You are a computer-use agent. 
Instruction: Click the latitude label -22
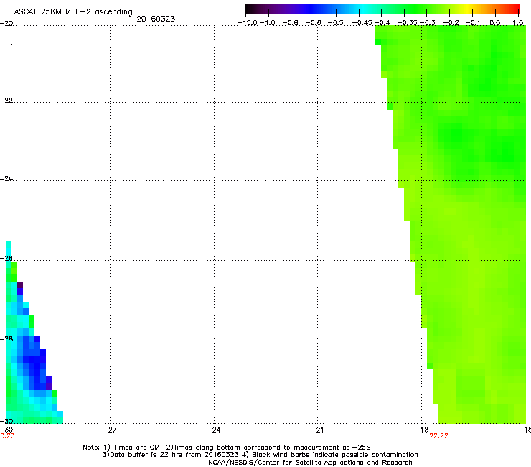[6, 101]
